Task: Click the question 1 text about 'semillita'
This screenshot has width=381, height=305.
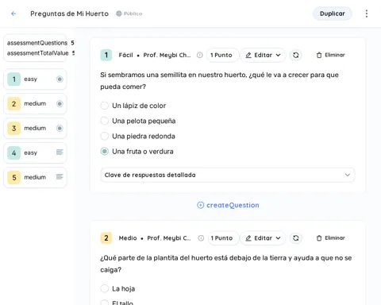Action: click(219, 81)
